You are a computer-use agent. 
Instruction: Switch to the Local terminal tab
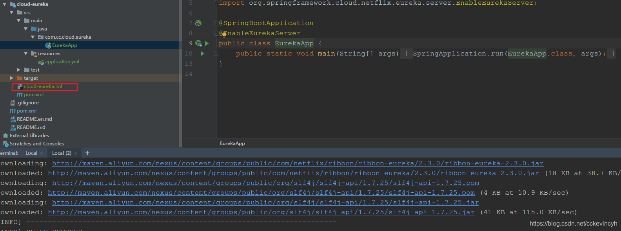click(x=31, y=153)
